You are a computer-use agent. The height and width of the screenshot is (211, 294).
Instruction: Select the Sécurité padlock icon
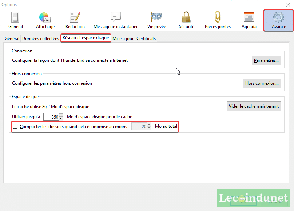pyautogui.click(x=186, y=20)
